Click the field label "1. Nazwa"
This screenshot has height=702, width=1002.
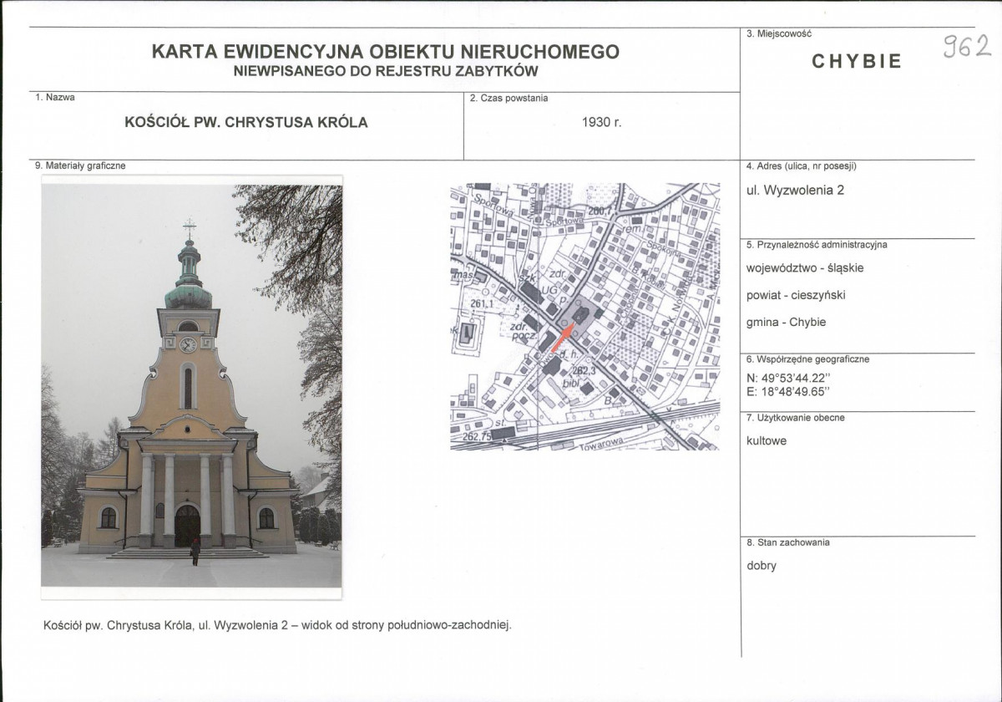55,98
